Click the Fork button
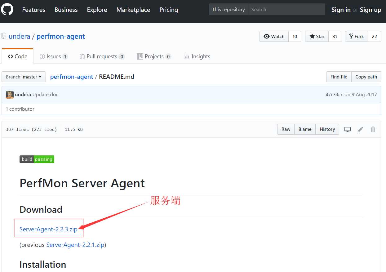386x272 pixels. (x=357, y=37)
